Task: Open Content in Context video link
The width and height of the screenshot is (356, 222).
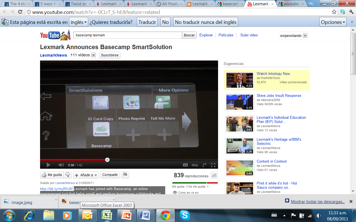Action: [272, 161]
